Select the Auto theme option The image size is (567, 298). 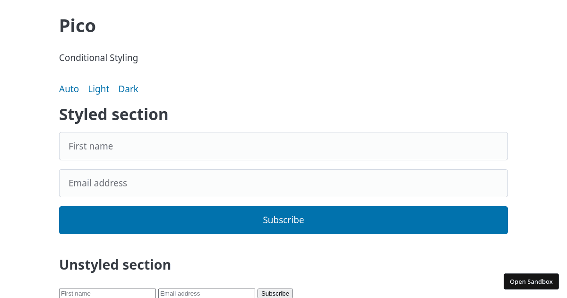point(69,89)
